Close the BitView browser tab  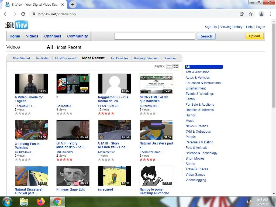(x=63, y=5)
